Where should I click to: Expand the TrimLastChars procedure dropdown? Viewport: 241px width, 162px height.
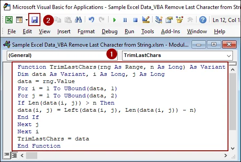229,56
